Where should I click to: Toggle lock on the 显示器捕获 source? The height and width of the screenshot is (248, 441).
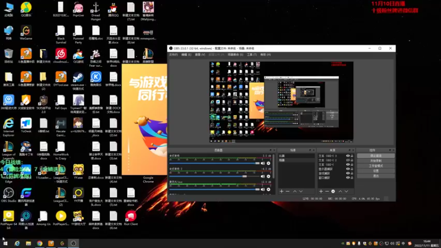(x=352, y=169)
